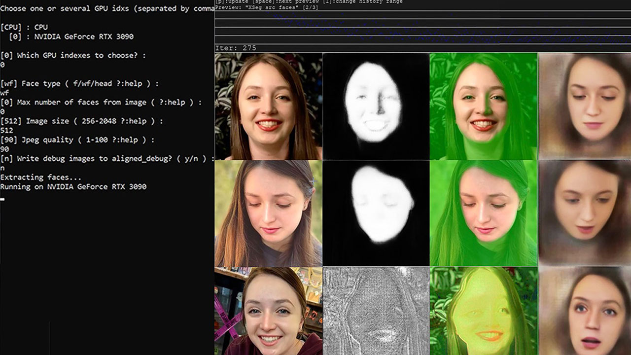Click the '[0] : NVIDIA GeForce RTX 3090' device line

coord(71,36)
